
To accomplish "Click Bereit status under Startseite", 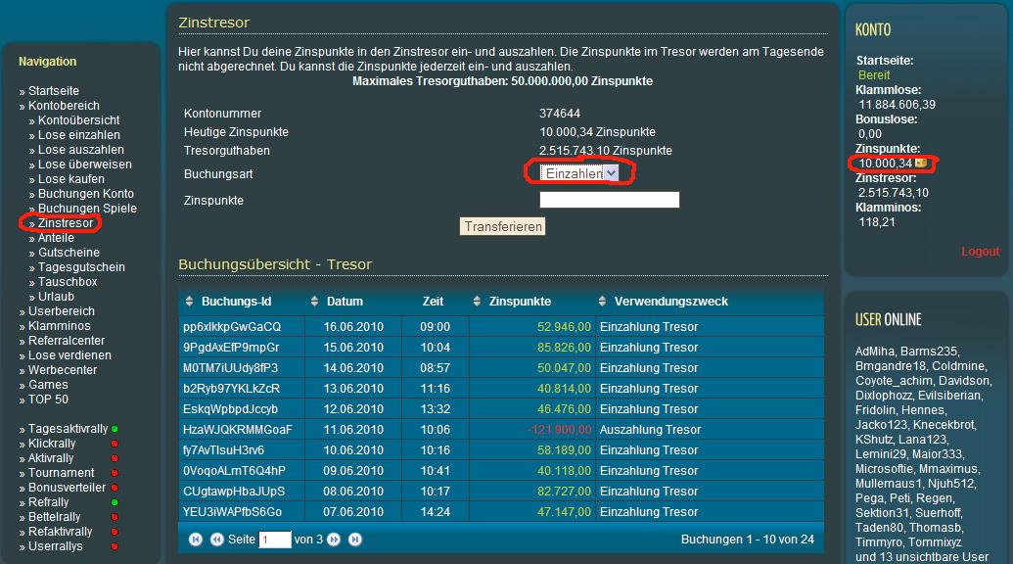I will tap(874, 75).
